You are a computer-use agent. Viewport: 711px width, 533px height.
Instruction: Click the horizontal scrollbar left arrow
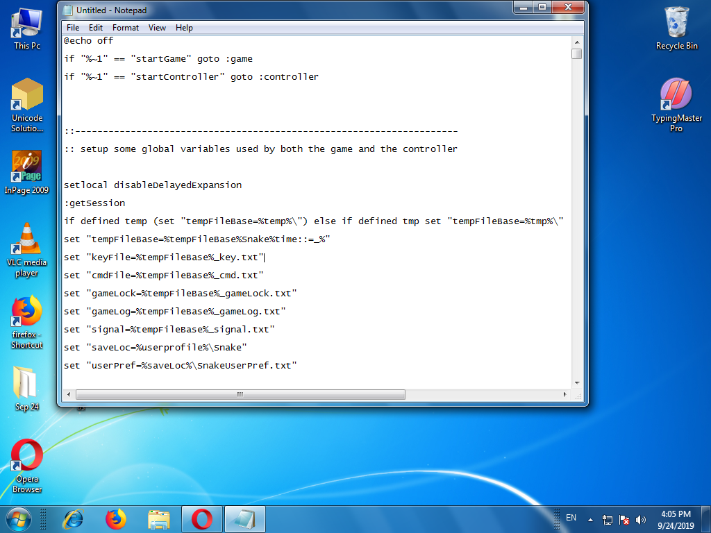tap(69, 394)
